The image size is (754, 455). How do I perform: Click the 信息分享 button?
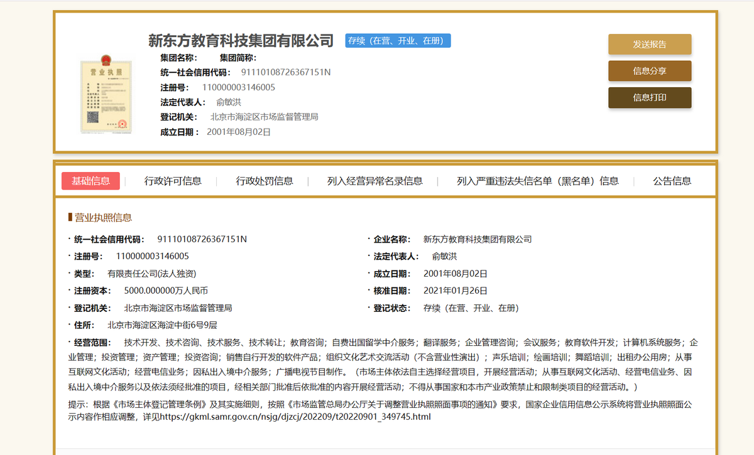(x=649, y=72)
